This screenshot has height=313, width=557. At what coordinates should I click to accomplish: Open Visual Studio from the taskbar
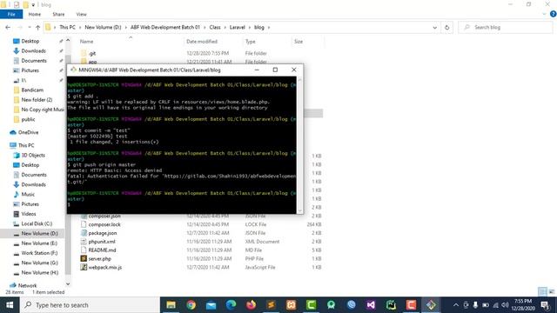coord(371,305)
